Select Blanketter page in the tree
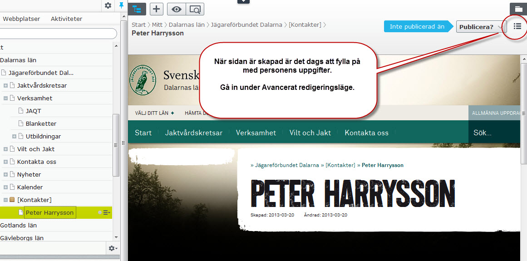This screenshot has width=527, height=261. pos(41,123)
